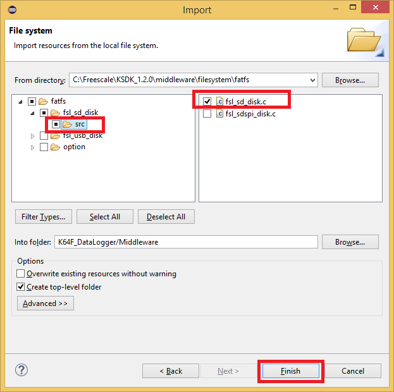Click the option folder icon
Screen dimensions: 394x392
pyautogui.click(x=55, y=147)
